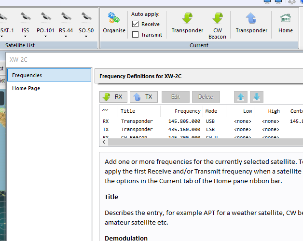The height and width of the screenshot is (241, 303).
Task: Sort by the Mode column header
Action: pyautogui.click(x=215, y=111)
